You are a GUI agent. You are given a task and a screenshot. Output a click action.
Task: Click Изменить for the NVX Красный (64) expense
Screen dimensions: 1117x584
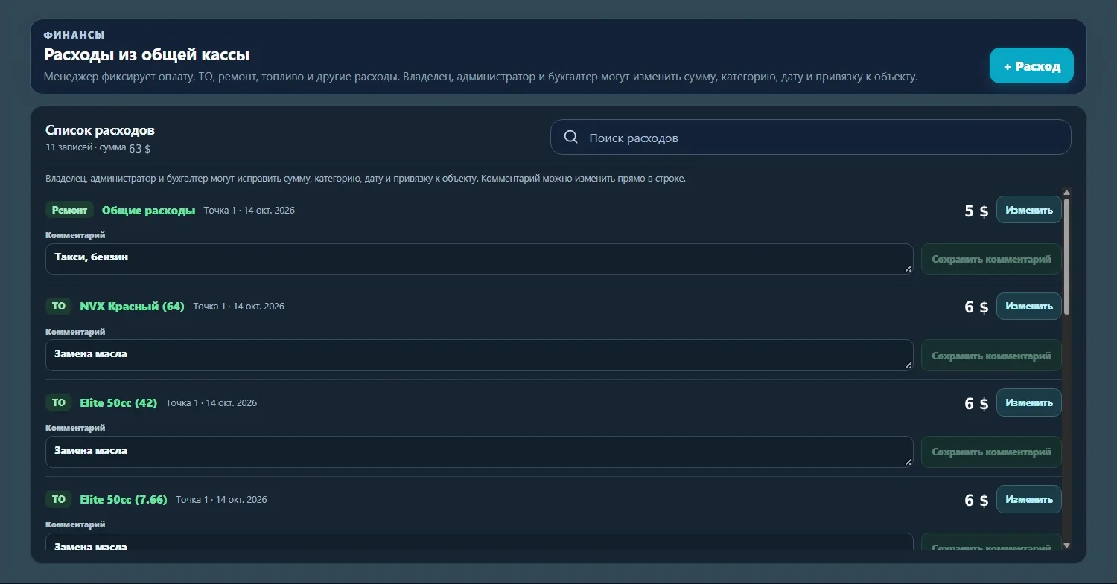tap(1029, 306)
